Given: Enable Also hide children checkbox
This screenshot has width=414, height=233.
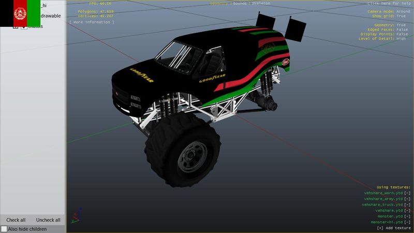Looking at the screenshot, I should (x=4, y=229).
